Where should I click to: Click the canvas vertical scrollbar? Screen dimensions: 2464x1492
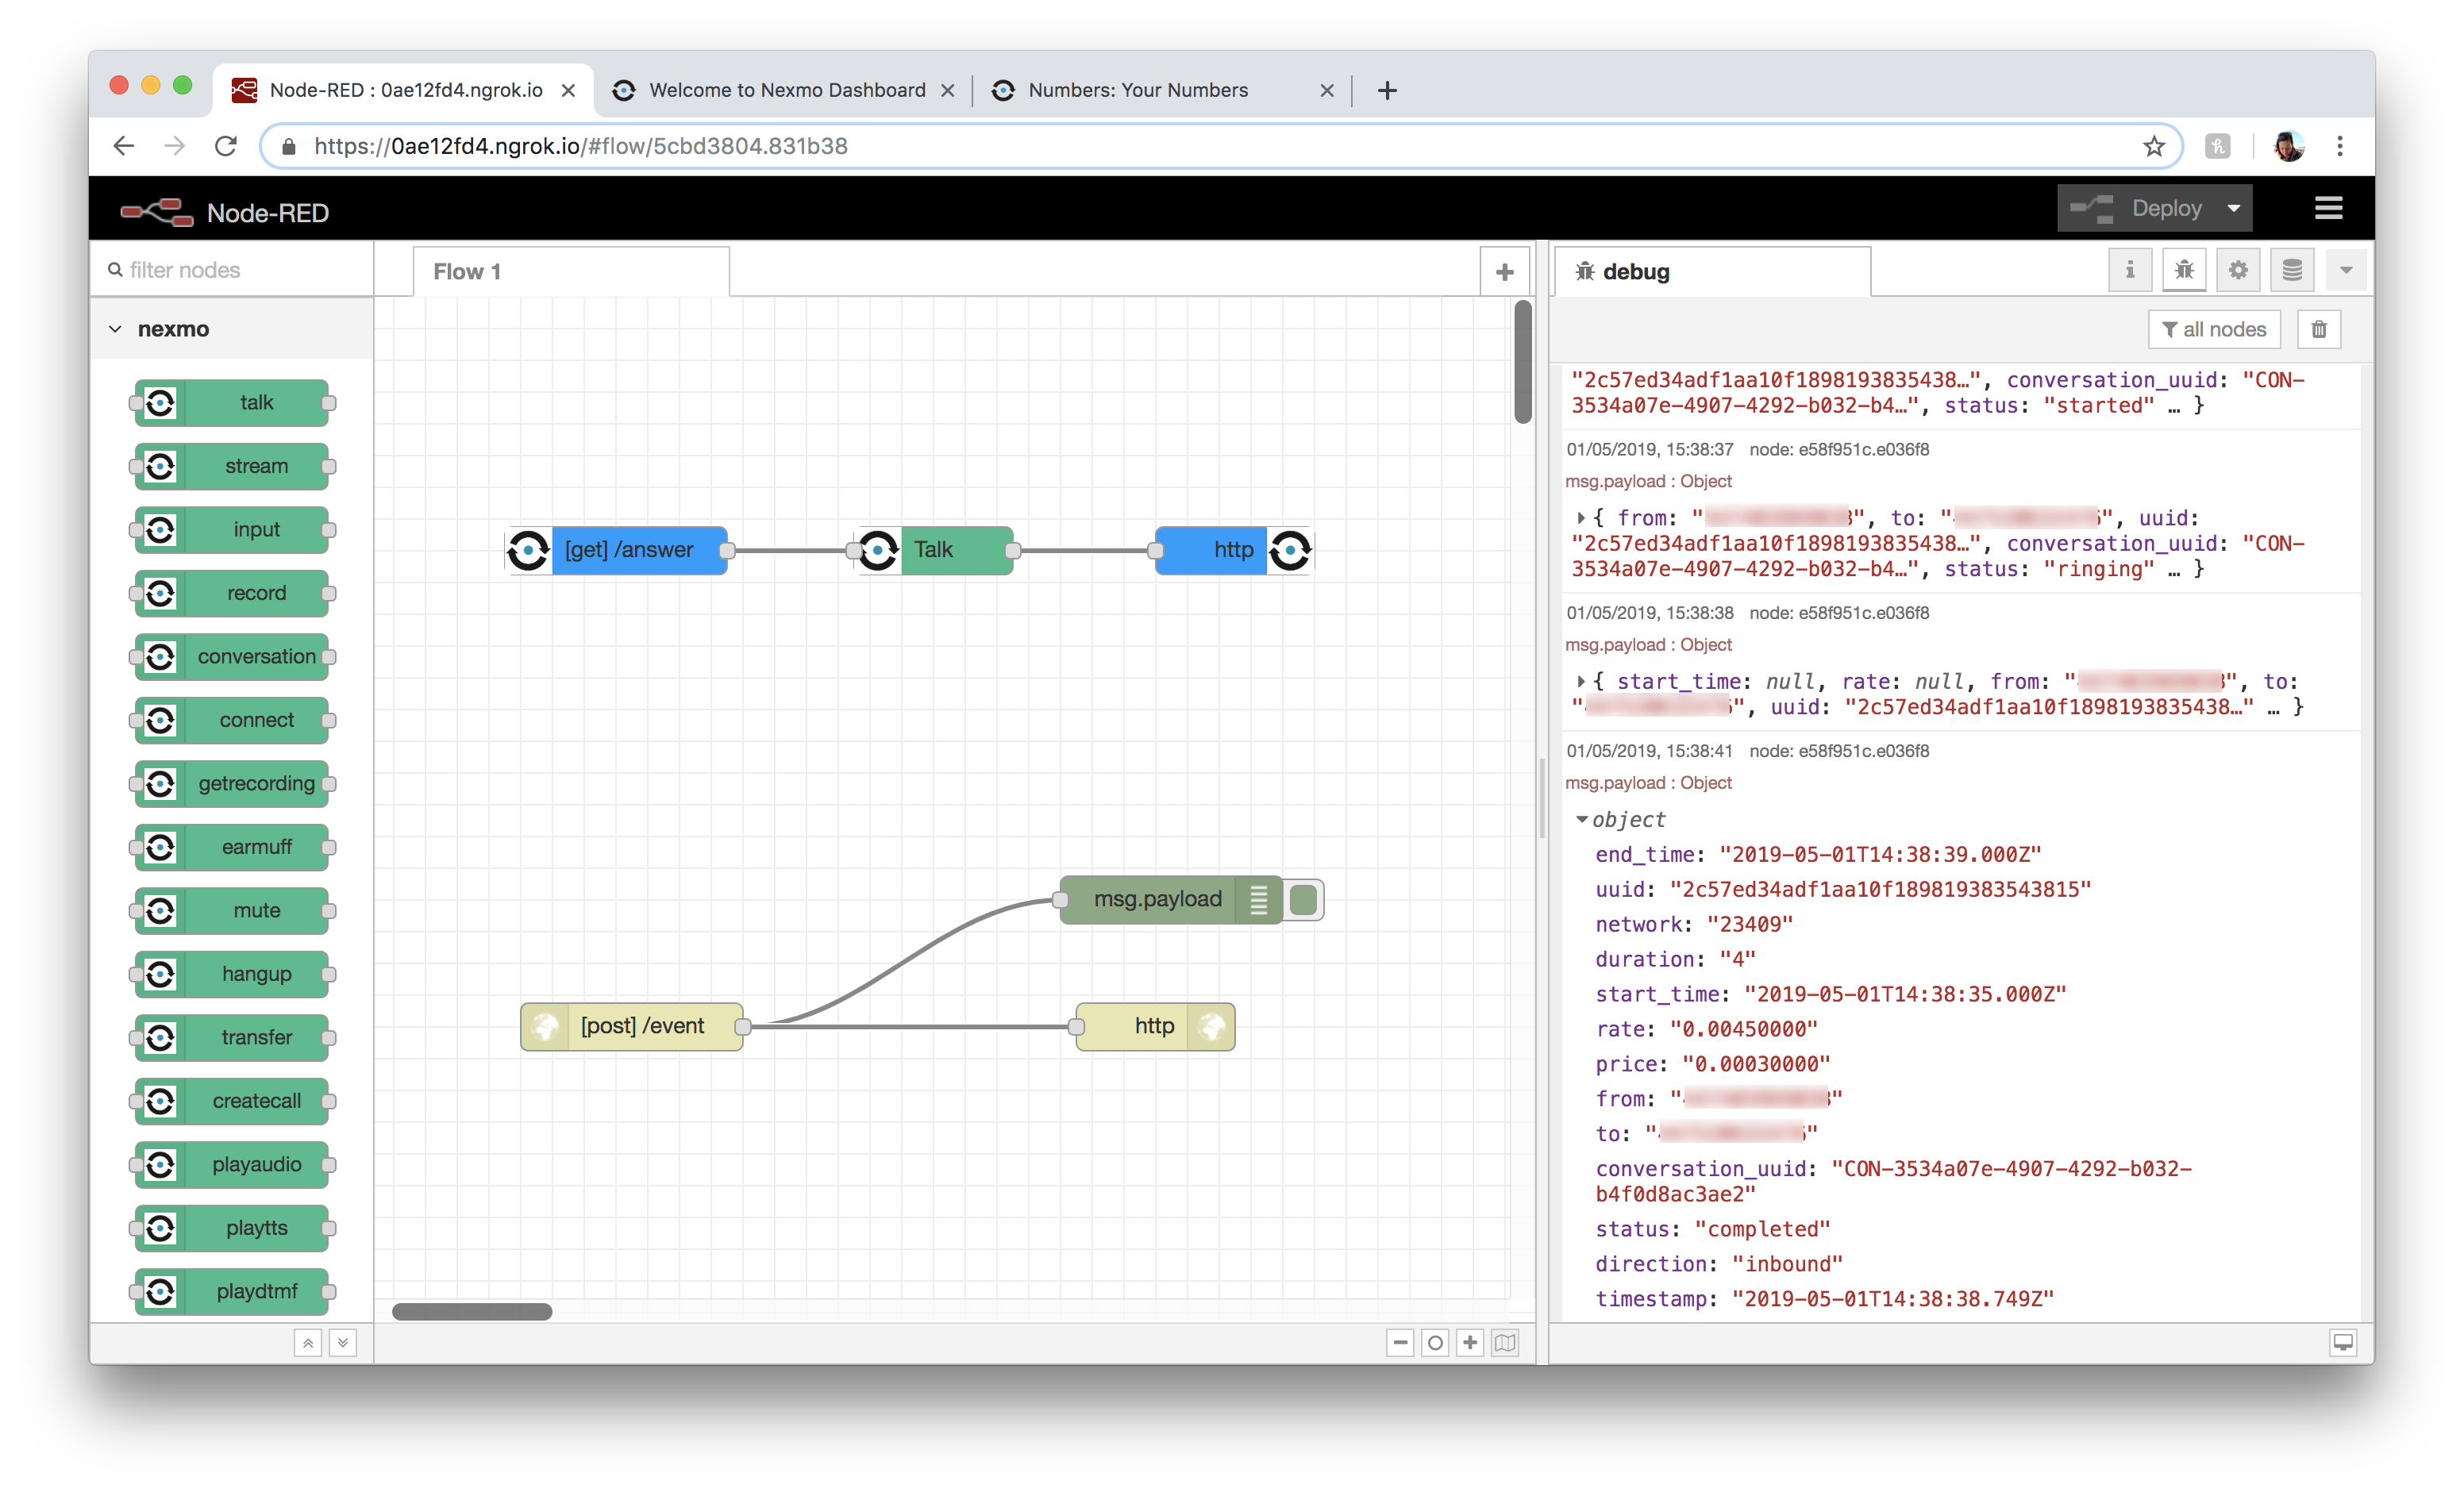(x=1523, y=361)
